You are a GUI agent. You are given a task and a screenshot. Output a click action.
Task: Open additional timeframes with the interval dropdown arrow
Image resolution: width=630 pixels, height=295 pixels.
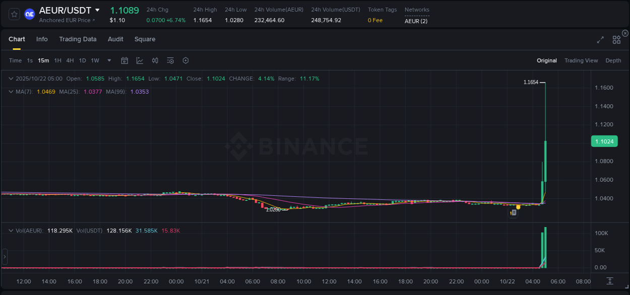click(x=109, y=60)
